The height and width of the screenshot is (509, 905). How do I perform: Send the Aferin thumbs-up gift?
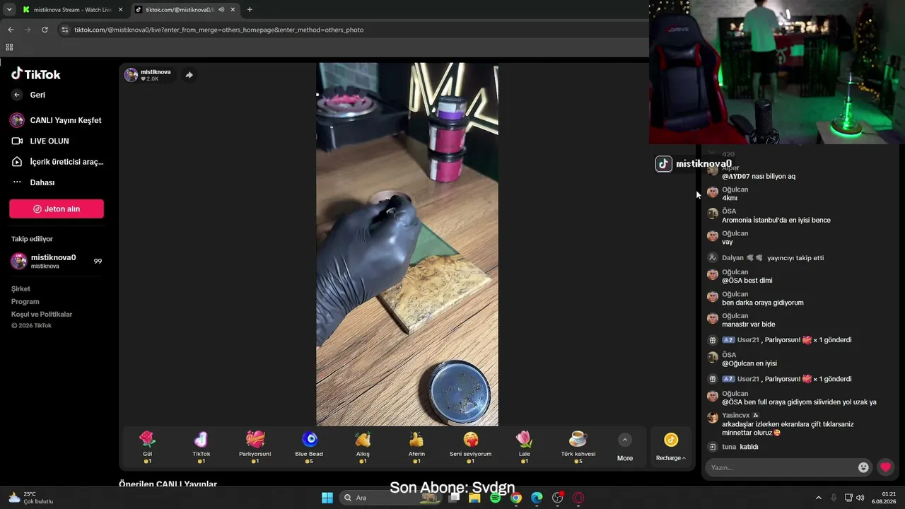pyautogui.click(x=416, y=447)
